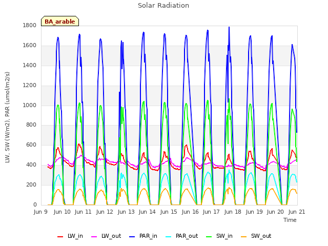The width and height of the screenshot is (328, 246).
Task: Click the SW_out orange legend swatch
Action: [x=244, y=237]
